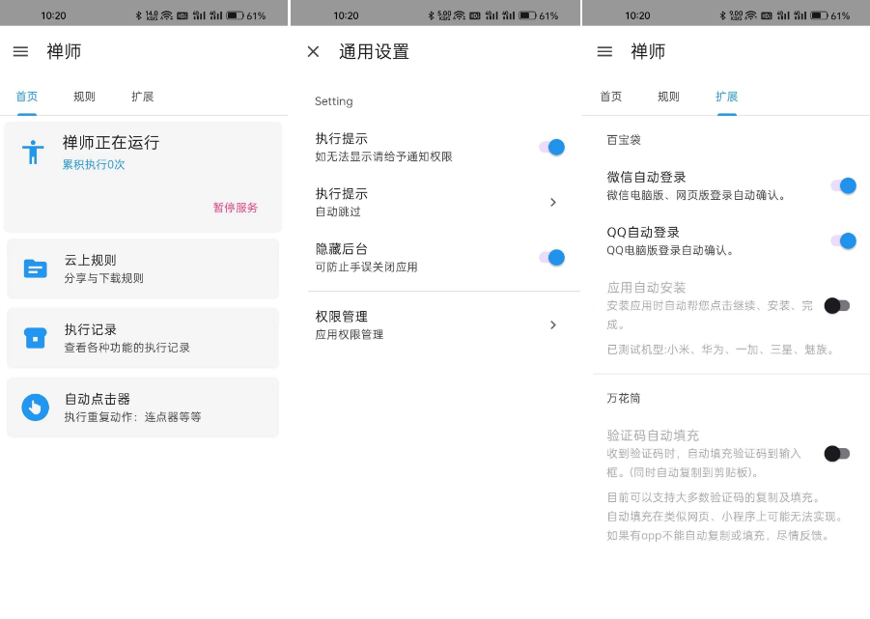Expand 执行提示 自动跳转 via its chevron
The width and height of the screenshot is (870, 619).
553,201
